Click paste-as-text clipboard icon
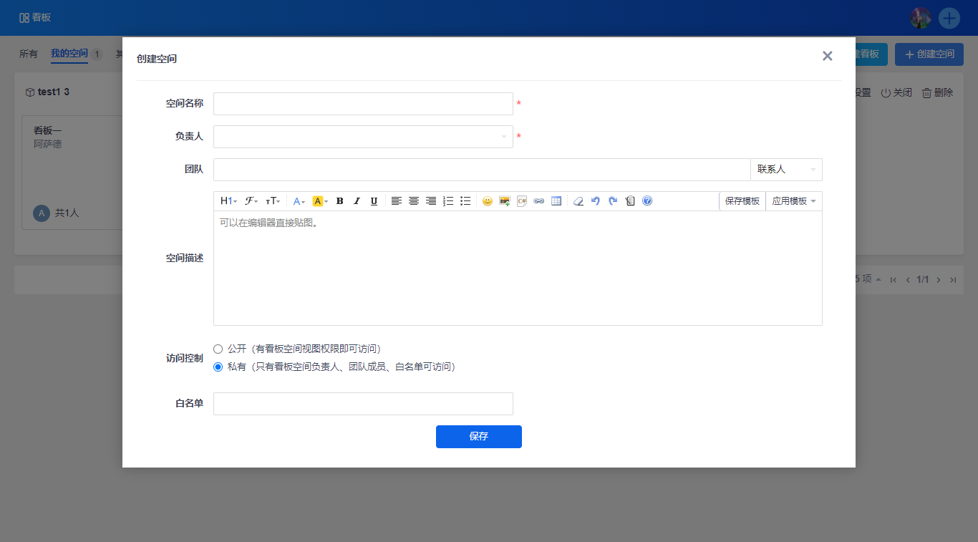 coord(630,201)
